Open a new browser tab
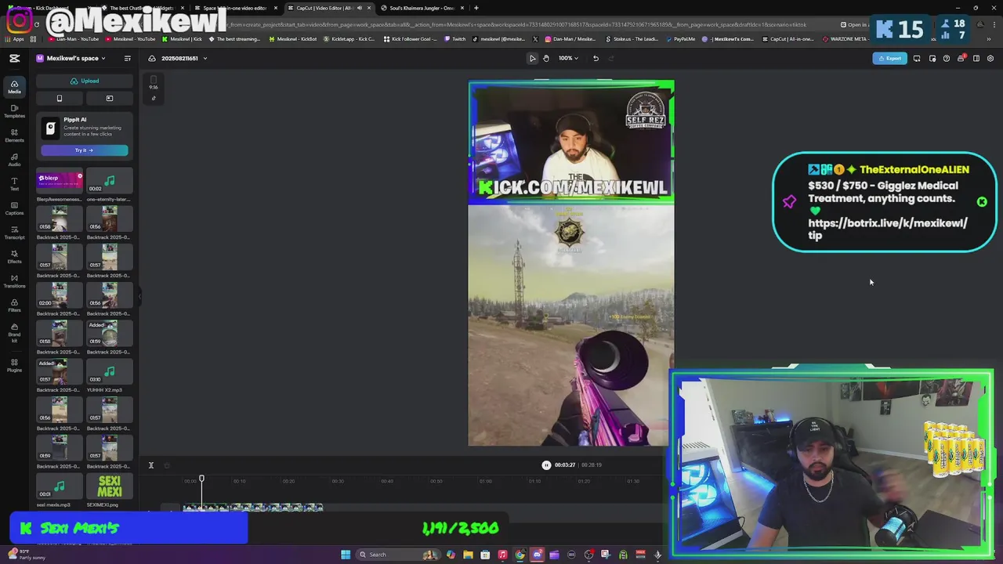Screen dimensions: 1003x564 pos(476,8)
